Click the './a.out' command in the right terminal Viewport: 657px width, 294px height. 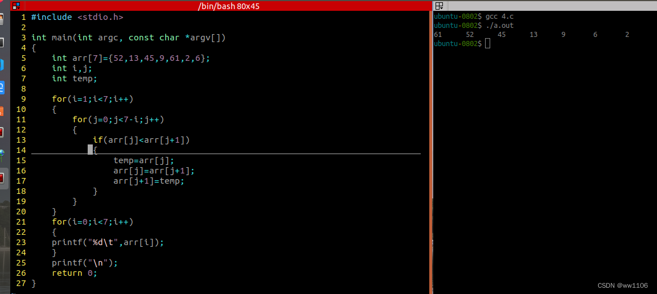[x=500, y=26]
